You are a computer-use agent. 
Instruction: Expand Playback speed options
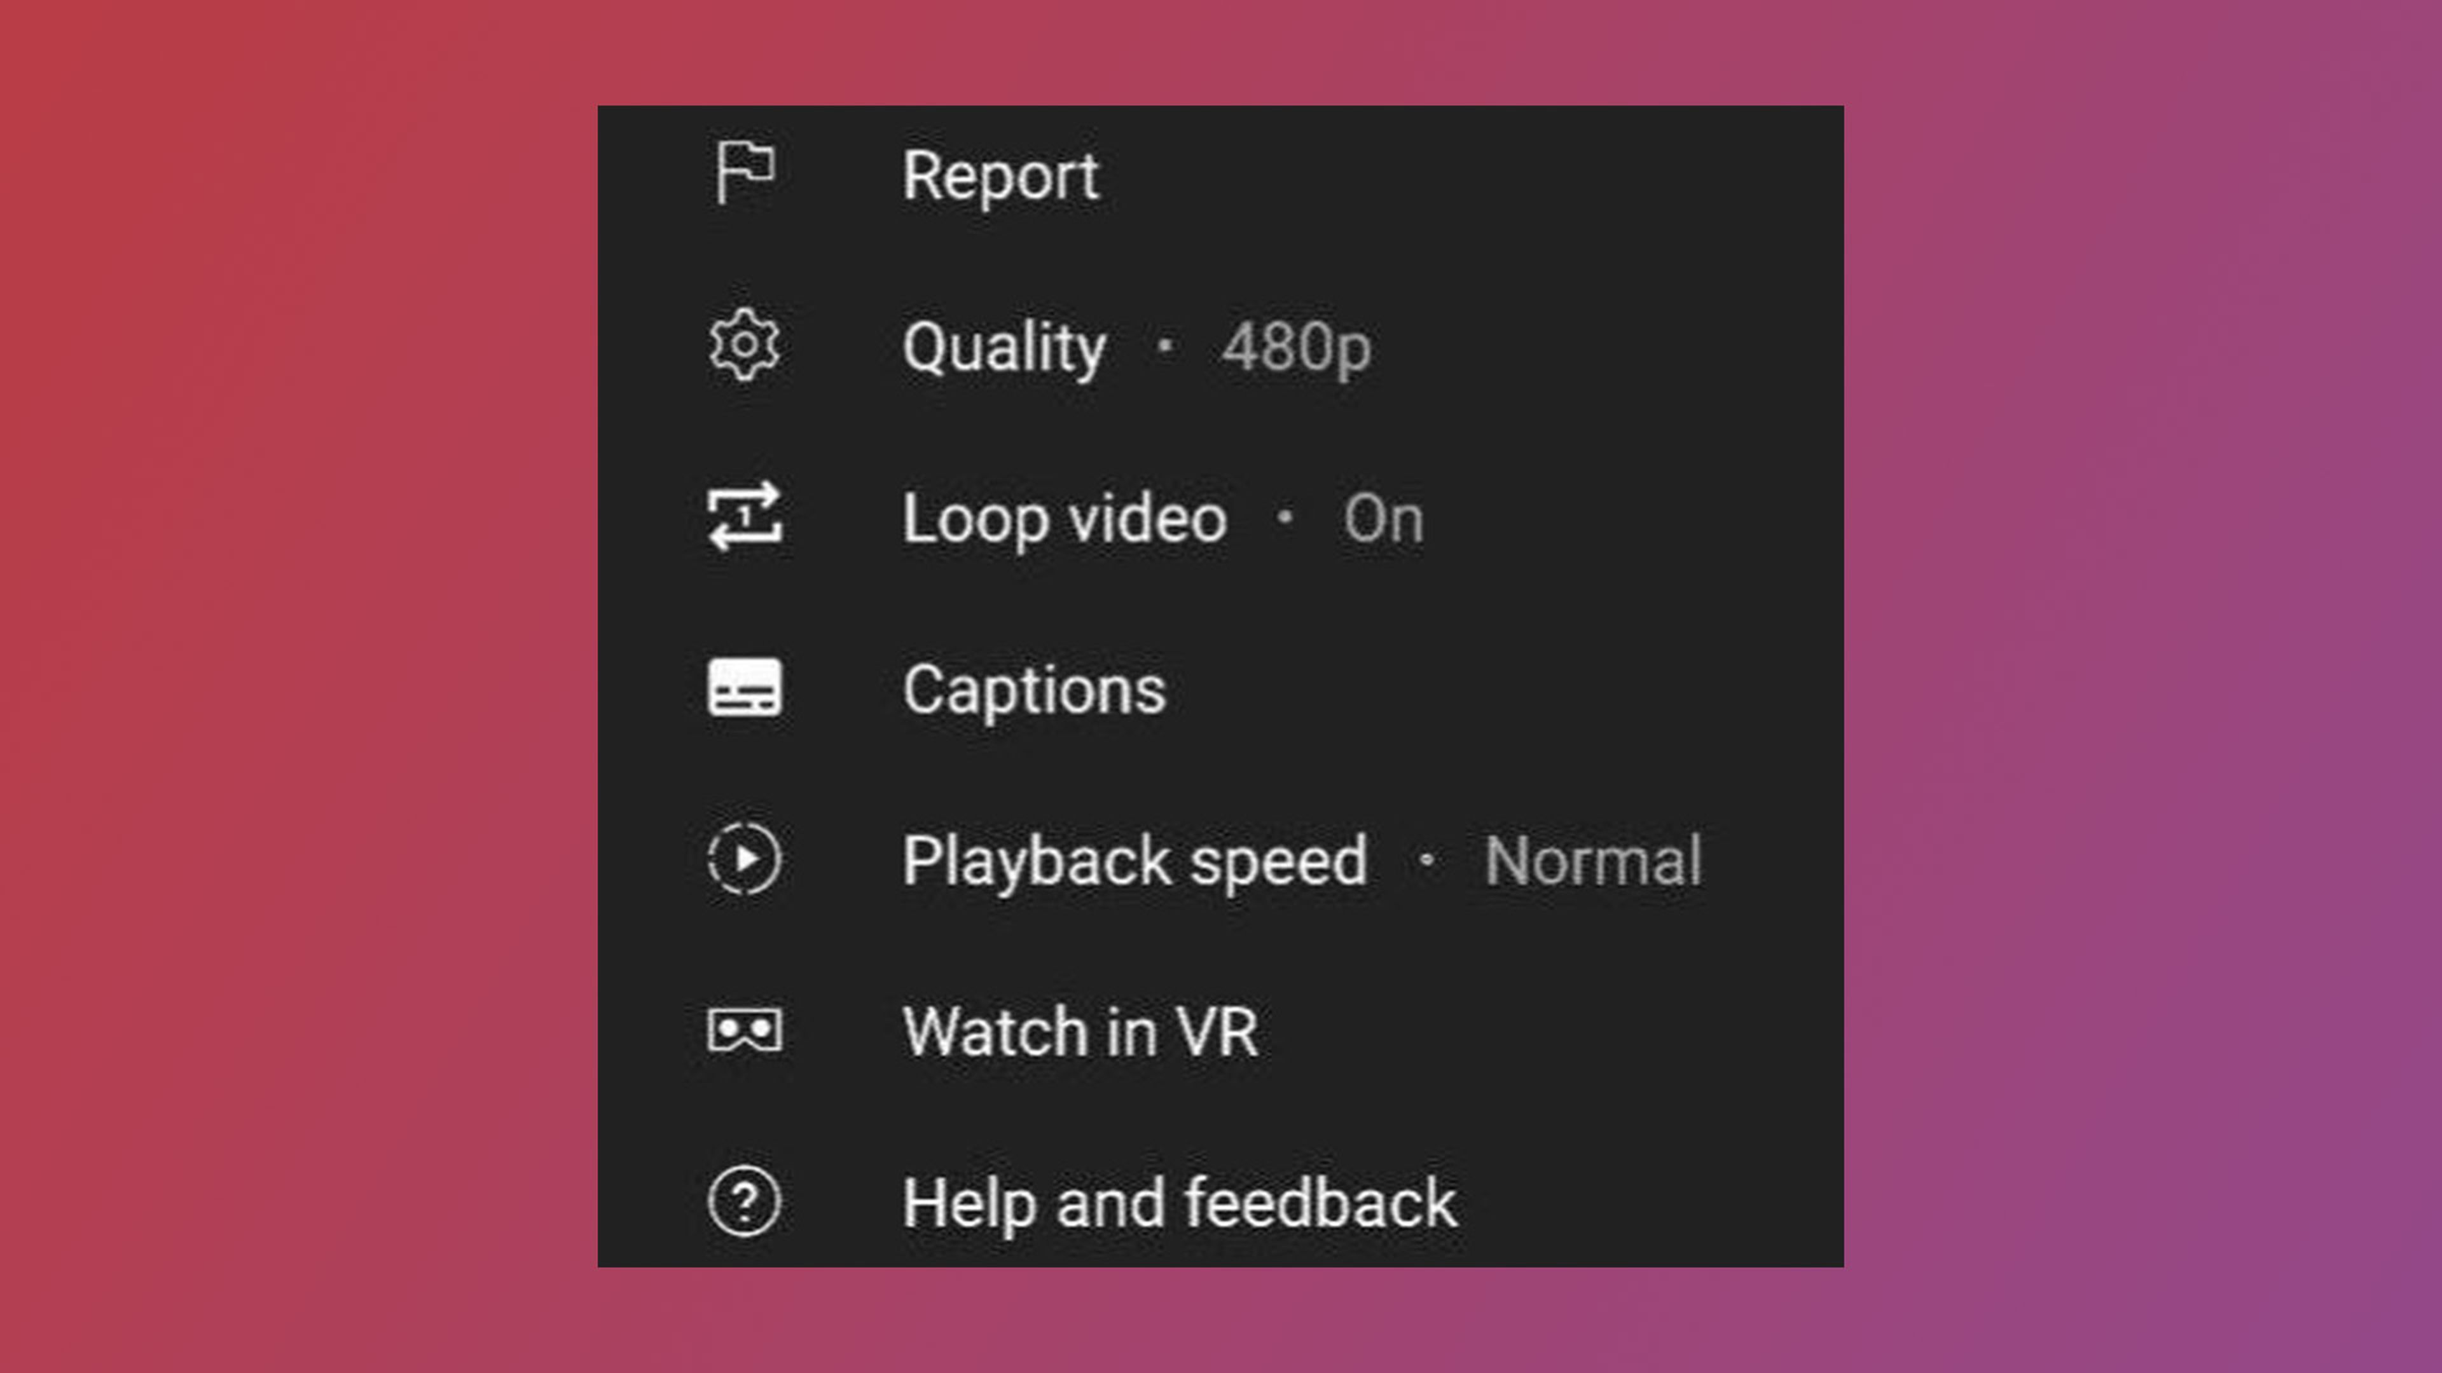click(x=1221, y=860)
